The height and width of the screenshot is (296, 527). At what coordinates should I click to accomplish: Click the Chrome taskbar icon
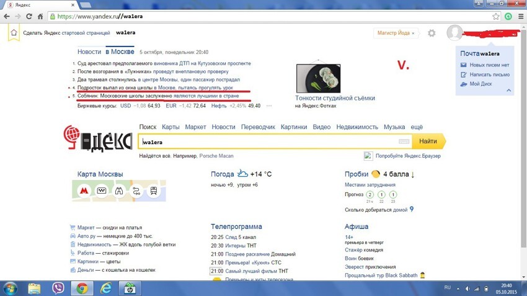coord(82,289)
